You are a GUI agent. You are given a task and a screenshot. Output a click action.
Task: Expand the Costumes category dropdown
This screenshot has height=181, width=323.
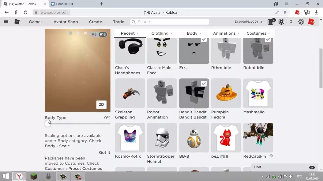[x=258, y=33]
